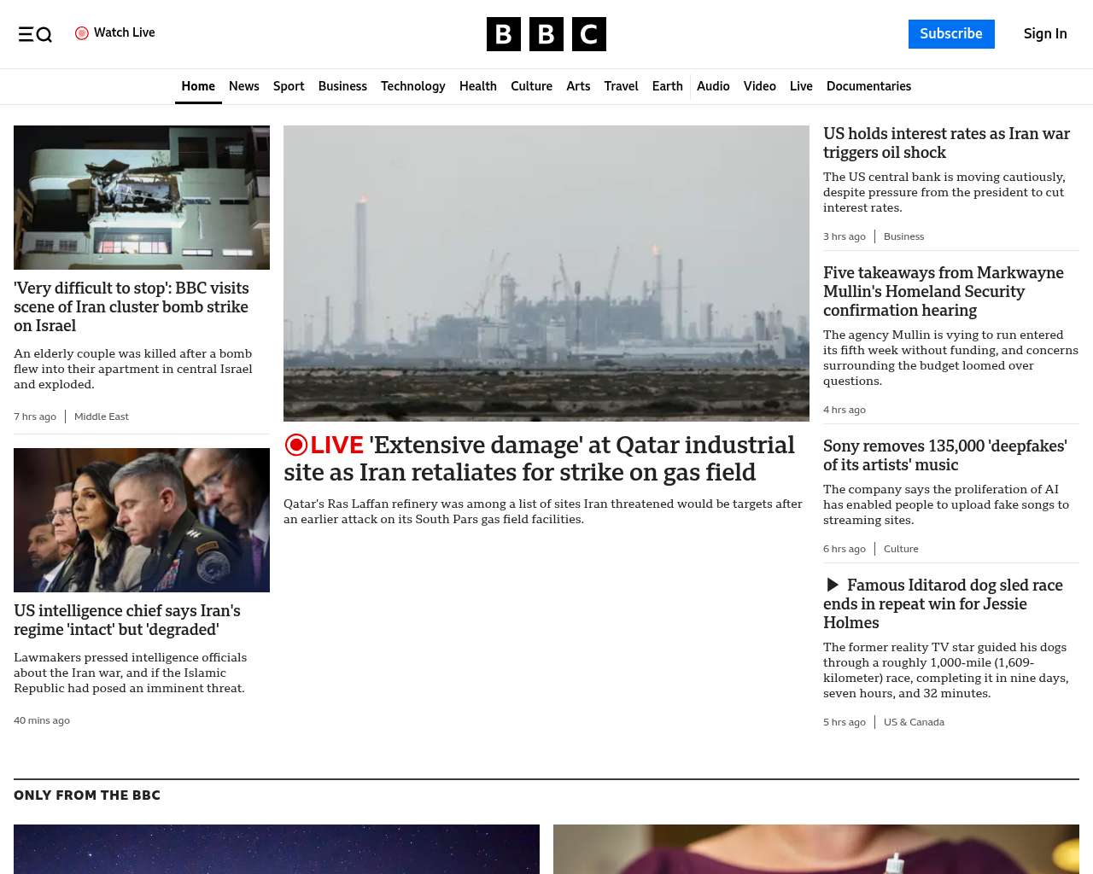1093x874 pixels.
Task: Switch to the Sport section
Action: coord(289,86)
